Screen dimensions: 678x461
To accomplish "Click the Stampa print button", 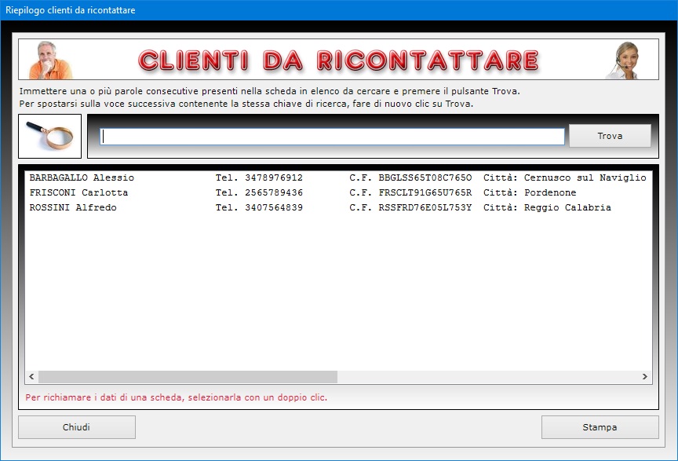I will click(x=600, y=427).
